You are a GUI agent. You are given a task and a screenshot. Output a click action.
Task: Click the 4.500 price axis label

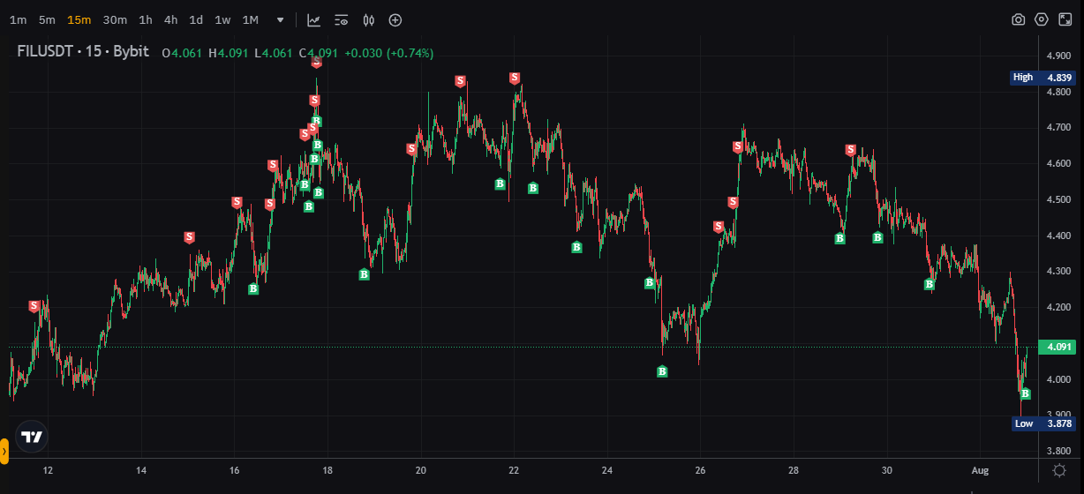click(1058, 199)
